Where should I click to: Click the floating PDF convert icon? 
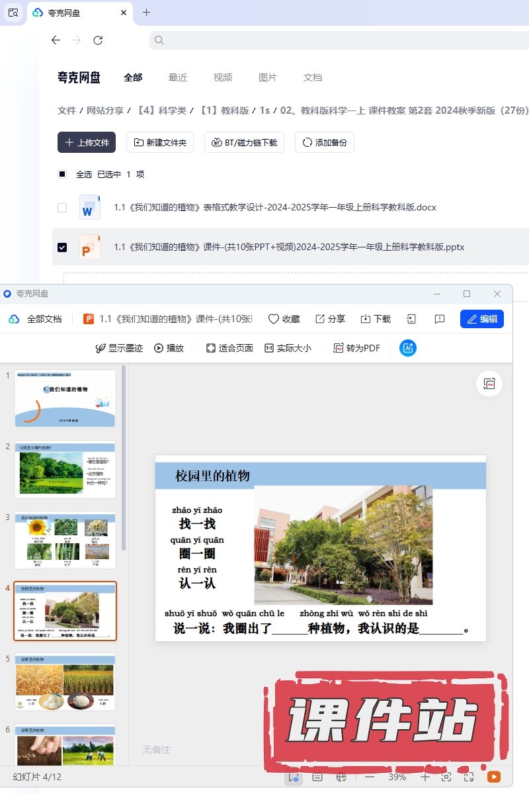(489, 384)
